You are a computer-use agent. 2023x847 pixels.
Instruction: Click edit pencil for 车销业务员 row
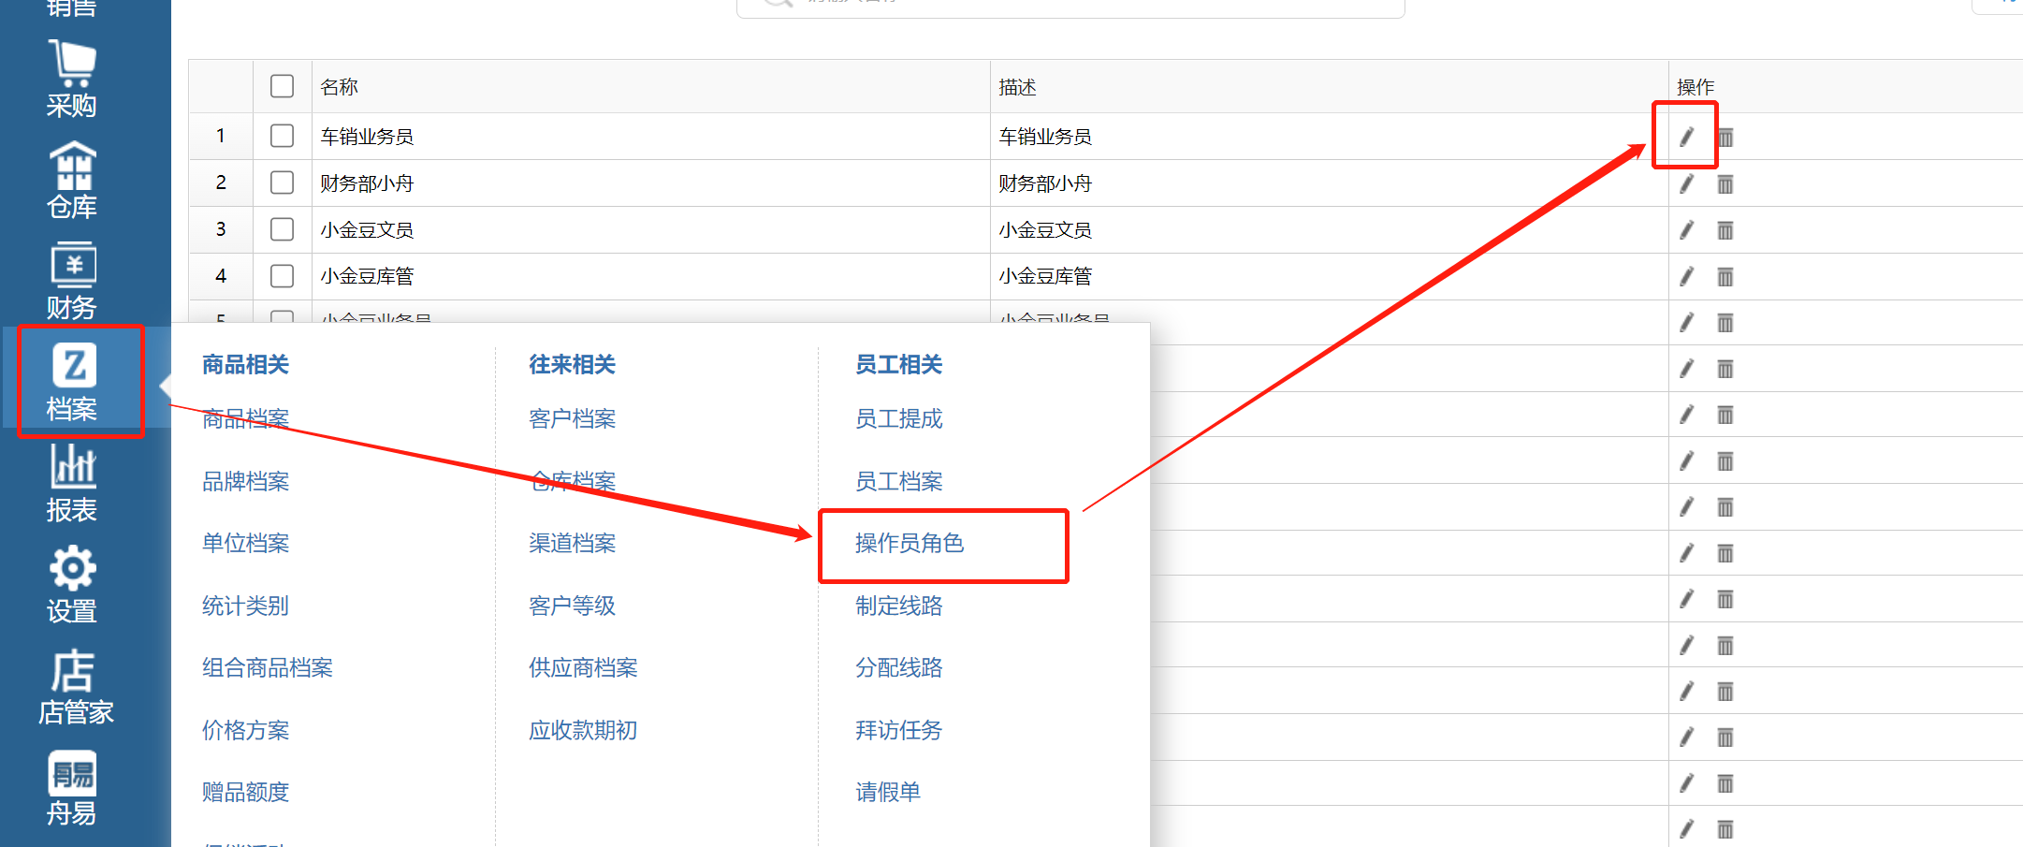(1686, 138)
